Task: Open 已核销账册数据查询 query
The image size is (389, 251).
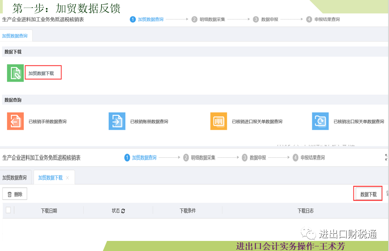Action: pyautogui.click(x=149, y=122)
